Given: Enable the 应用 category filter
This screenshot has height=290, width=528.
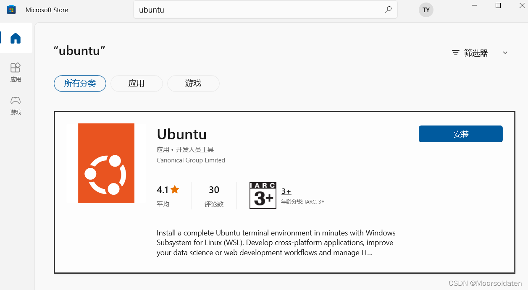Looking at the screenshot, I should tap(137, 84).
